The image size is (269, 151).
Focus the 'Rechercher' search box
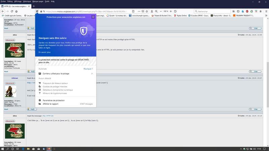tap(212, 11)
